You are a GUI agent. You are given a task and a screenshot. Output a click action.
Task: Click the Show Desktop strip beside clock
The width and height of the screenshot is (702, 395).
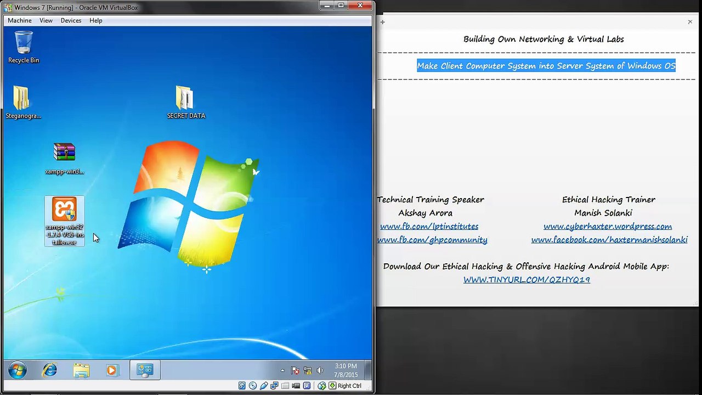tap(368, 370)
